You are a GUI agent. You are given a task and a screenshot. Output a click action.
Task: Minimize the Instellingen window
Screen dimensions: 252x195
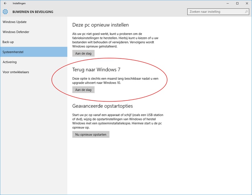(x=228, y=3)
